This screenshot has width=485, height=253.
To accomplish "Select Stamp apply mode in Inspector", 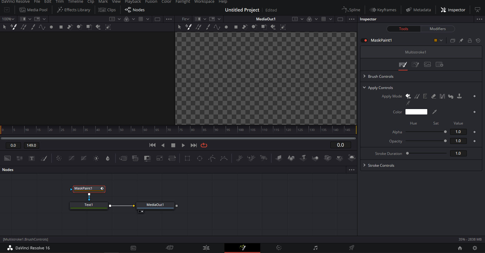I will [x=459, y=96].
